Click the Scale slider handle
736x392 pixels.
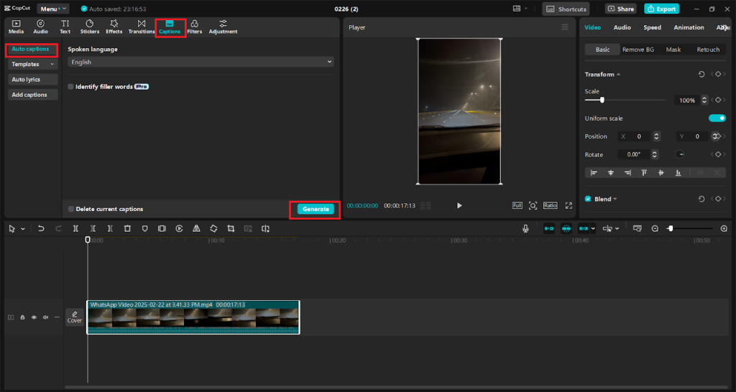(602, 101)
